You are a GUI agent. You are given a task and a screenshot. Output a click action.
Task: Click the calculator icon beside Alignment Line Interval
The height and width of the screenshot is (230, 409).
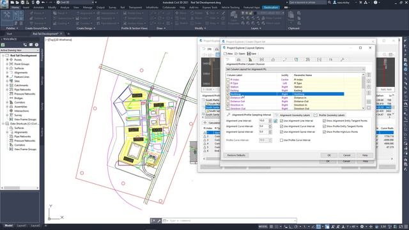pos(275,121)
